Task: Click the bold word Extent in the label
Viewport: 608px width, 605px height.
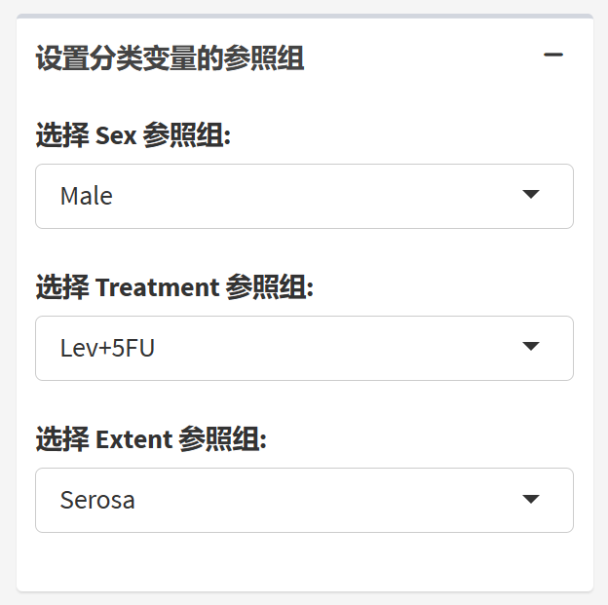Action: point(133,440)
